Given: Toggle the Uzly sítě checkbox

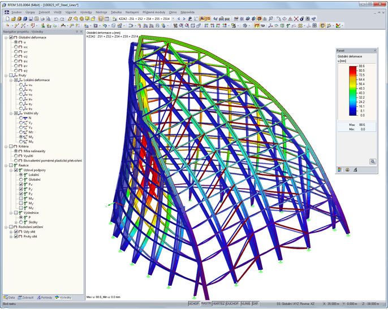Looking at the screenshot, I should 16,232.
